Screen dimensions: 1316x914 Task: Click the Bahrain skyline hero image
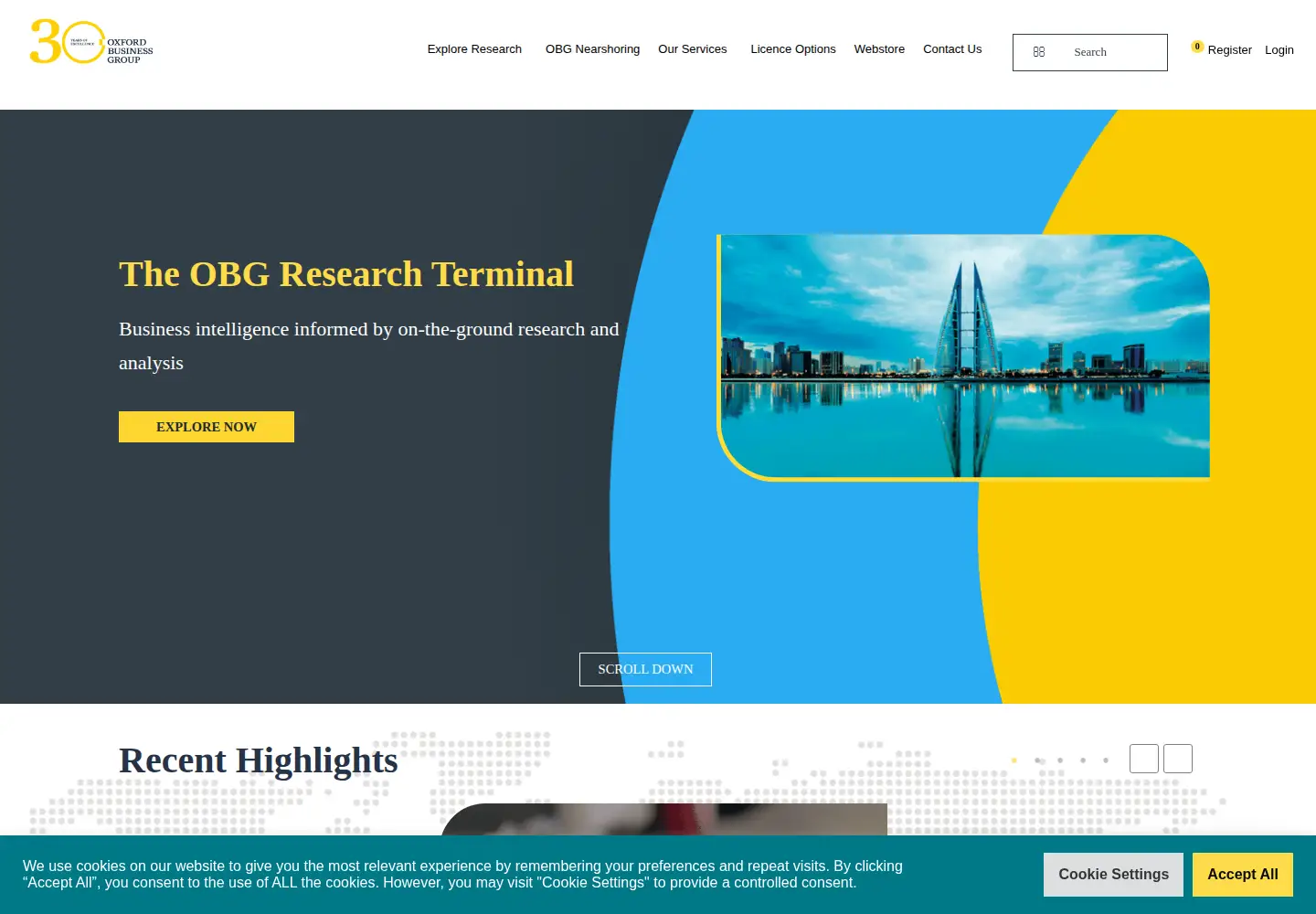point(964,356)
